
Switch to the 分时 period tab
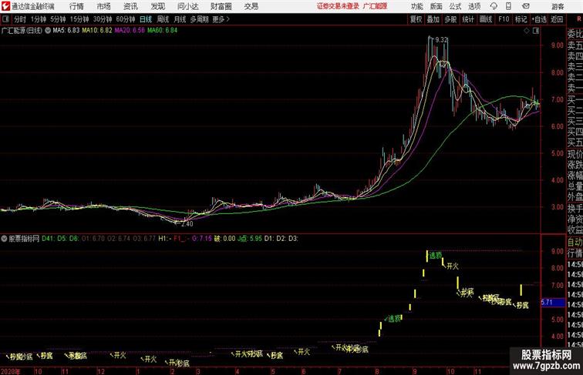(x=20, y=19)
